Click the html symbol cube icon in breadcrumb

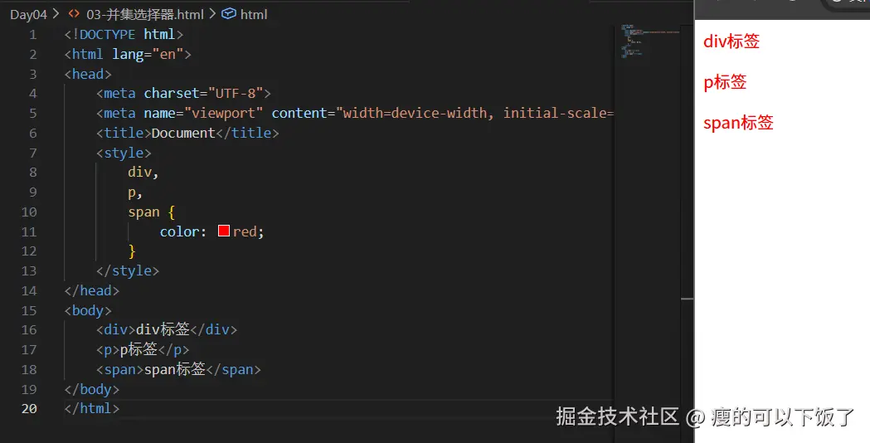point(229,14)
